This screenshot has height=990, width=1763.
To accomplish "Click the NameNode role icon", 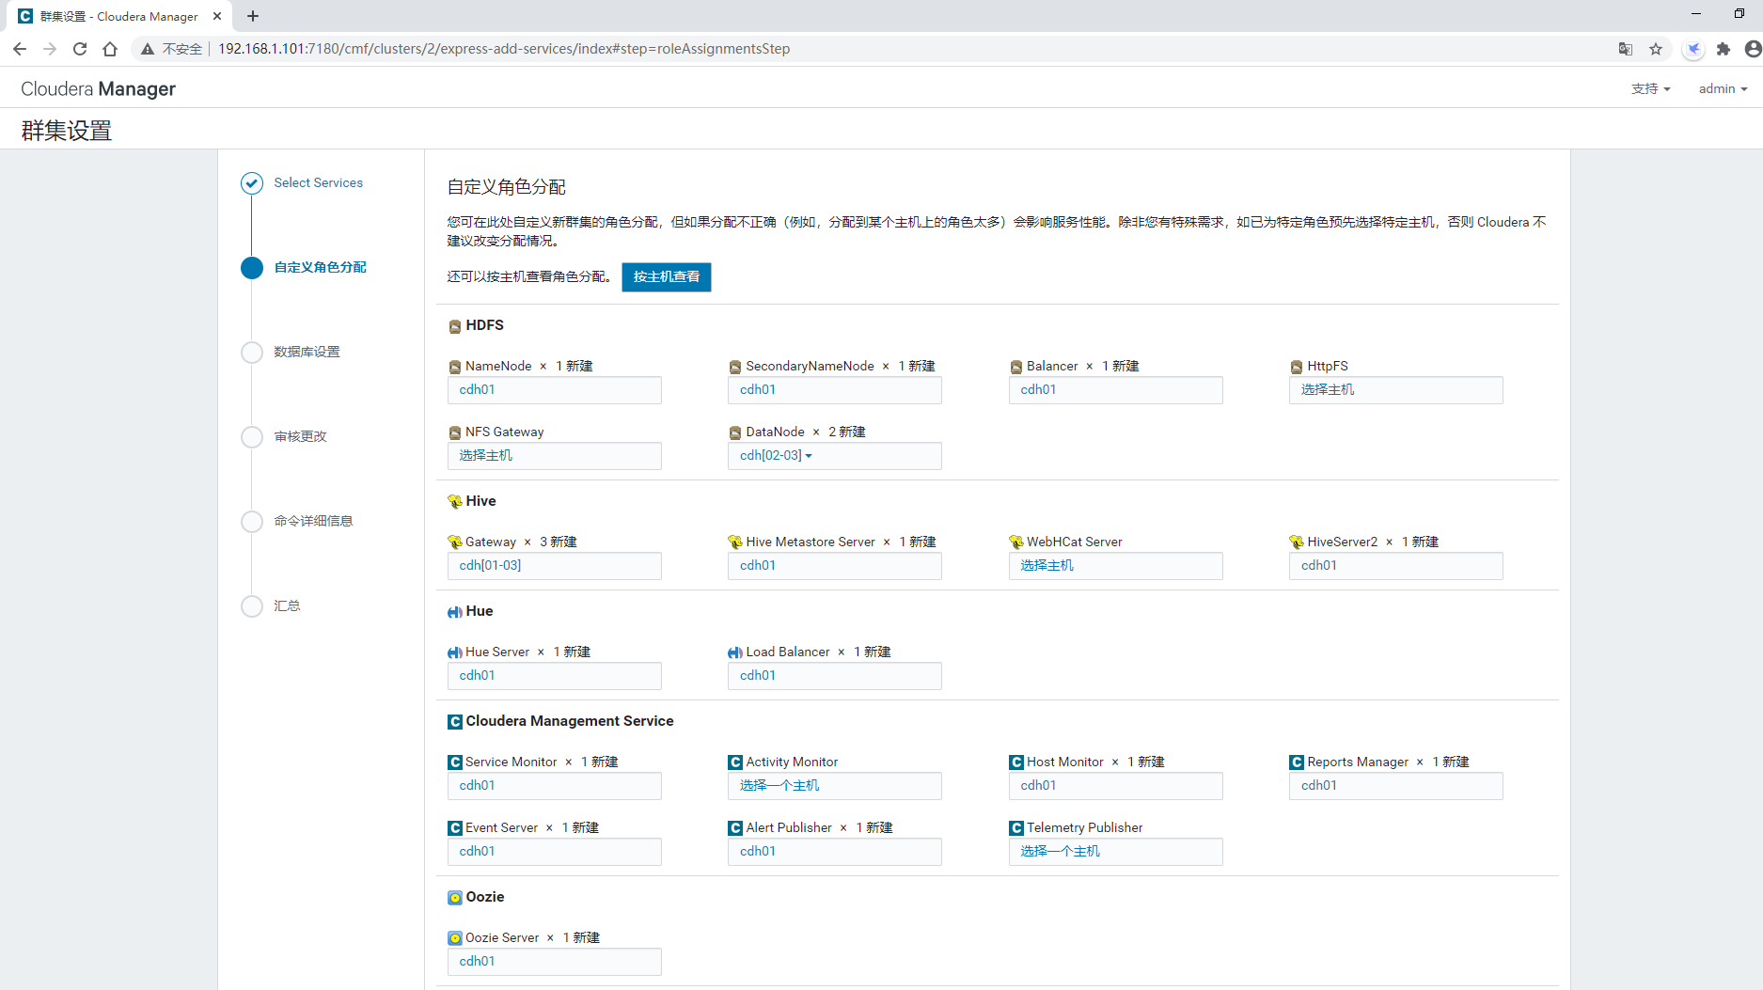I will click(455, 367).
